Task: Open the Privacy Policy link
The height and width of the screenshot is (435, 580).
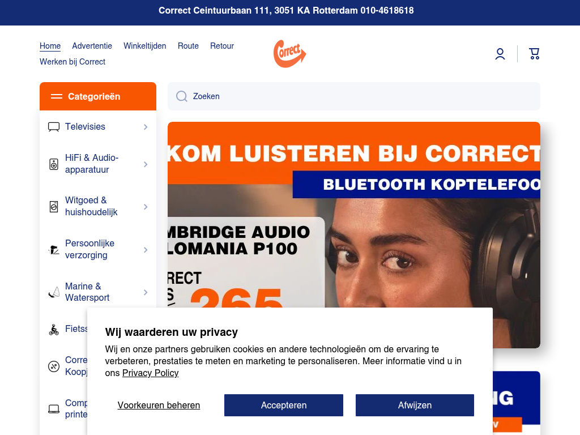Action: coord(150,373)
